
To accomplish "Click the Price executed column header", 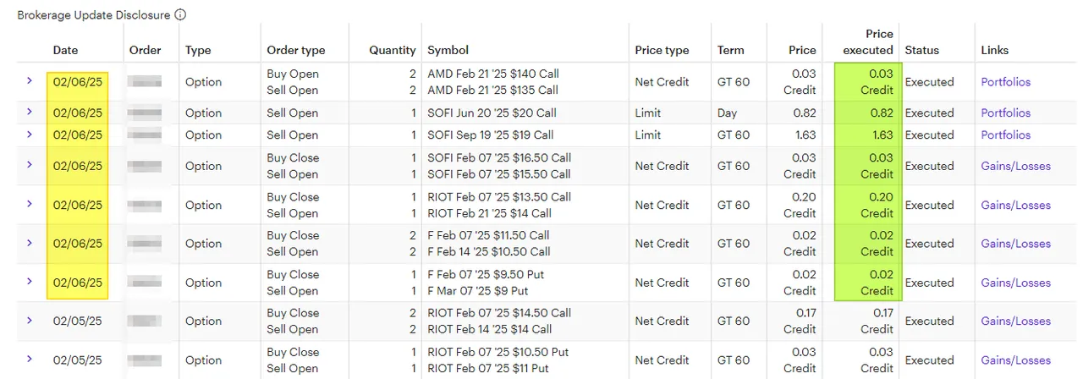I will point(868,42).
